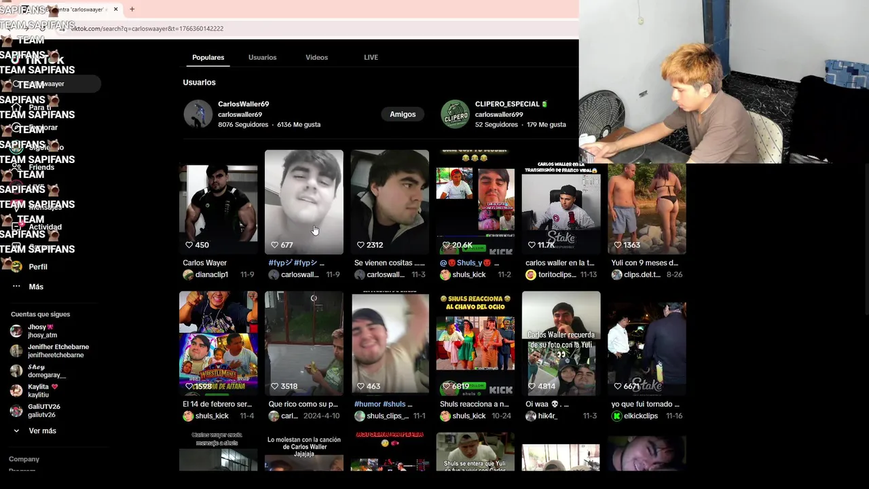Click the Amigos button

[x=403, y=114]
